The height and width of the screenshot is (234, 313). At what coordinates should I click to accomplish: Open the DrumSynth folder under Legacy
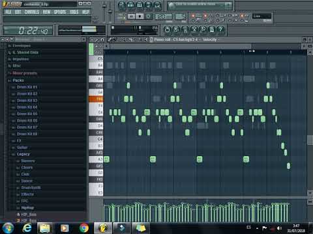(x=31, y=188)
